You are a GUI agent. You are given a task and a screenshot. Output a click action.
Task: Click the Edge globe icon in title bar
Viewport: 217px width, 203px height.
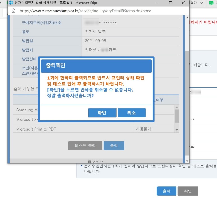[11, 3]
